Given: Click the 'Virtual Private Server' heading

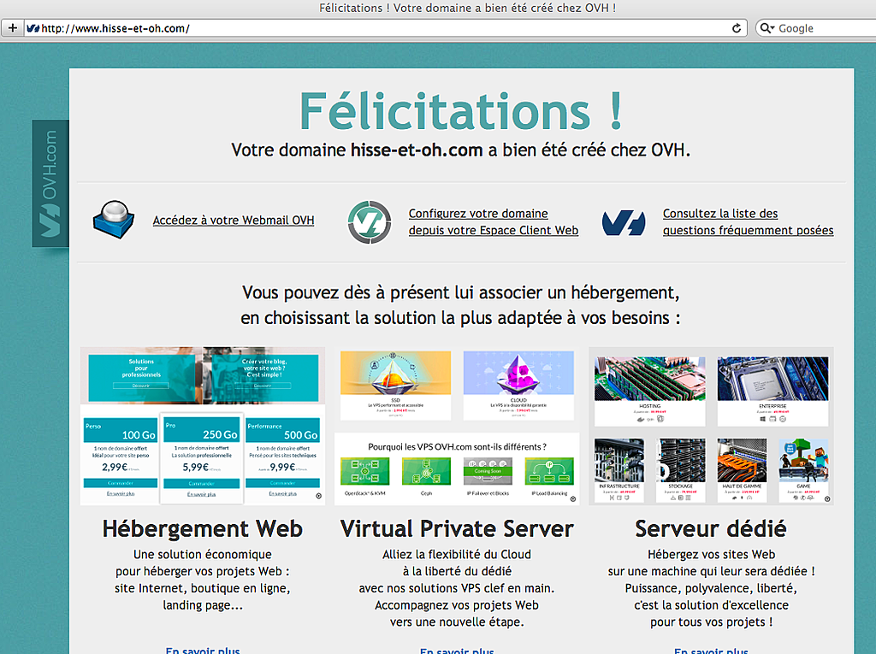Looking at the screenshot, I should [x=457, y=528].
